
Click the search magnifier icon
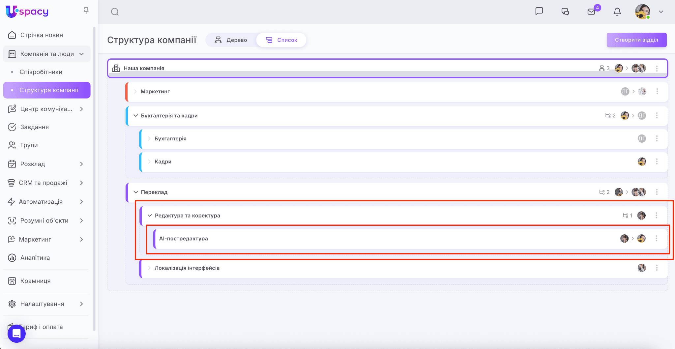(115, 12)
